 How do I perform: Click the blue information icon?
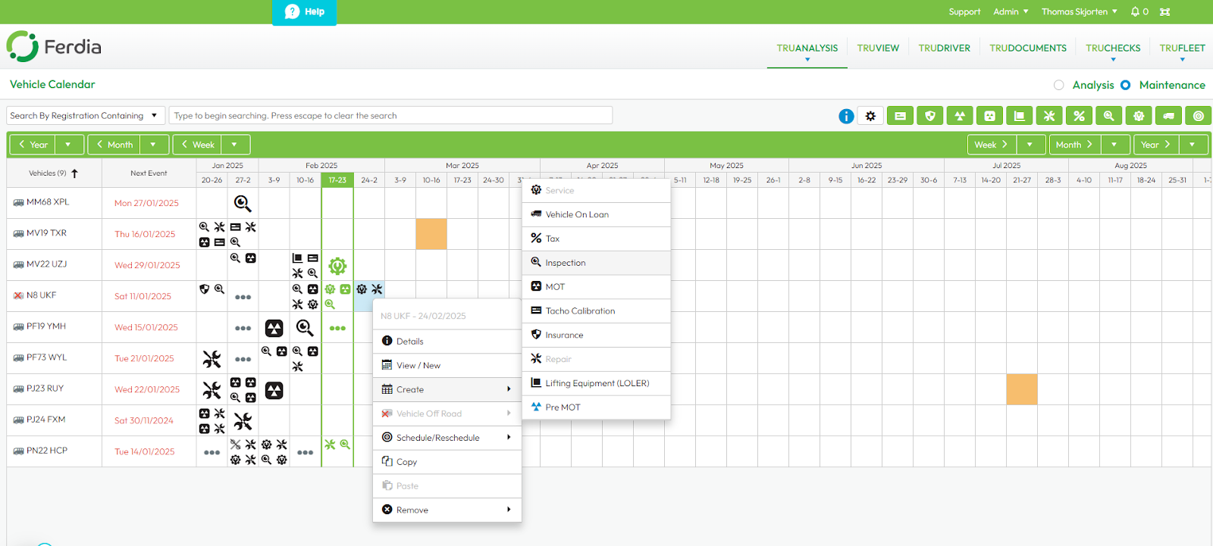pyautogui.click(x=846, y=116)
